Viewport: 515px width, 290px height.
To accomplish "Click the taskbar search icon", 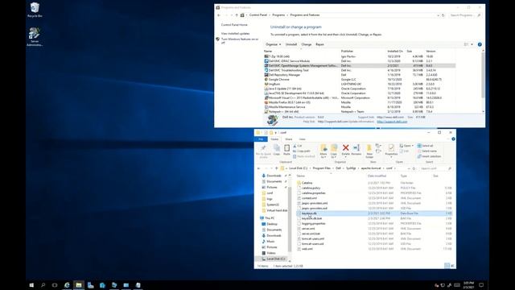I will point(43,285).
